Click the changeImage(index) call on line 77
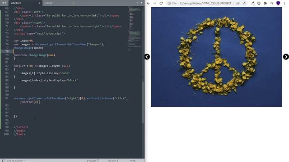 tap(28, 48)
